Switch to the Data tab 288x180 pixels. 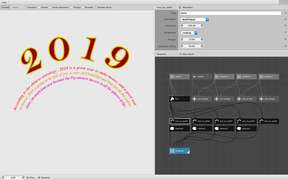click(x=16, y=7)
